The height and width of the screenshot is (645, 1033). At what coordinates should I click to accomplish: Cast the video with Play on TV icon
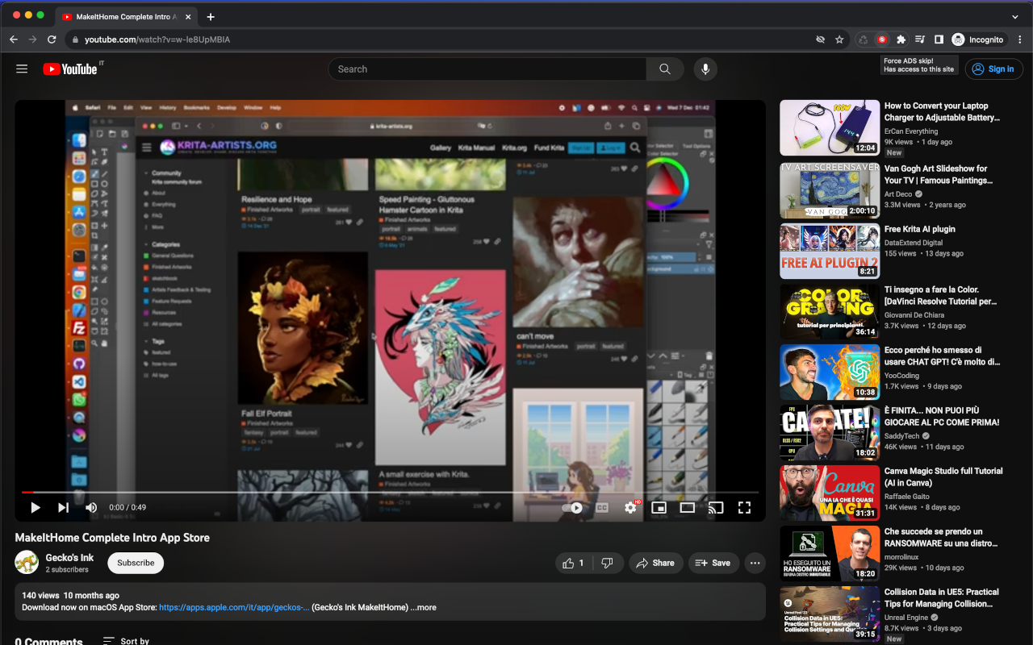716,508
